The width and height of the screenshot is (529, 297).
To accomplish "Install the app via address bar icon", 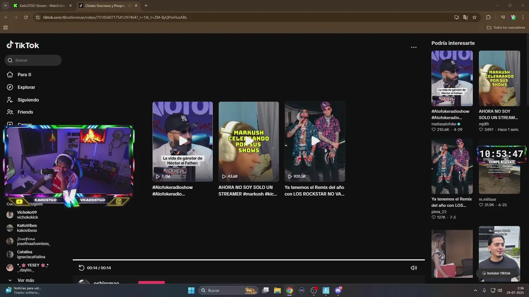I will pyautogui.click(x=457, y=17).
